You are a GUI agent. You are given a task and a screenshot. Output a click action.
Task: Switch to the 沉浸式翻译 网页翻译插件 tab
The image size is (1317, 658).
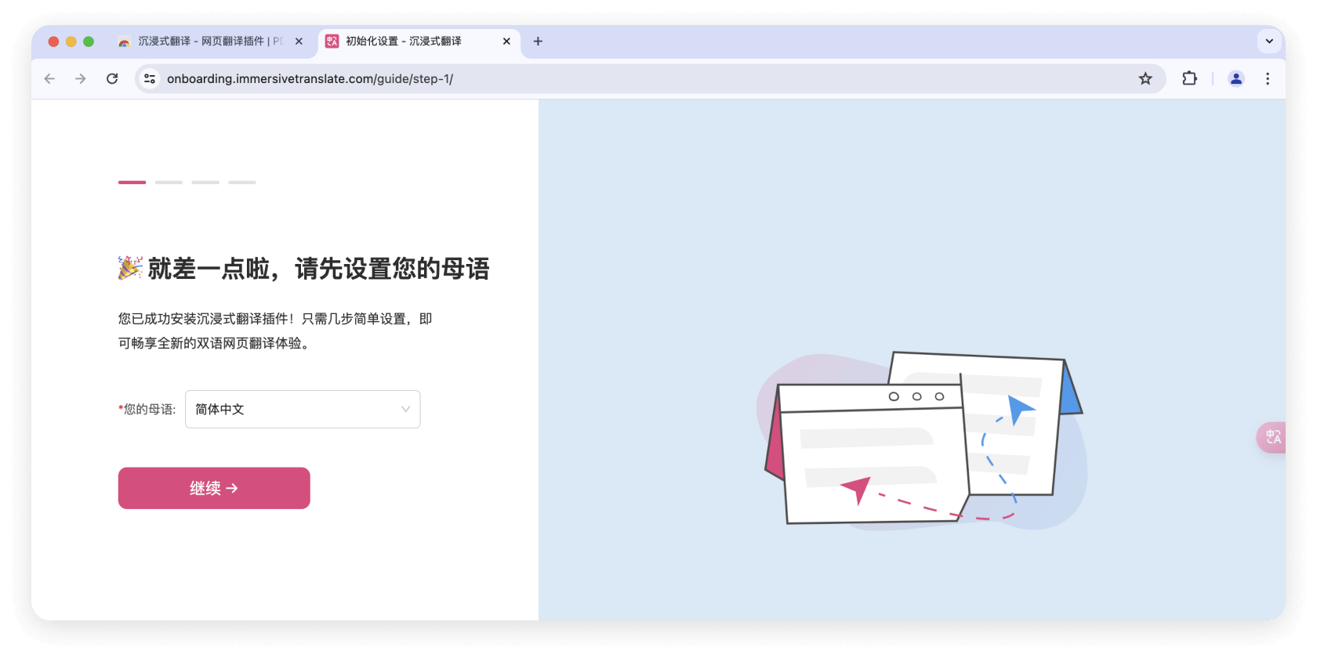(x=204, y=42)
